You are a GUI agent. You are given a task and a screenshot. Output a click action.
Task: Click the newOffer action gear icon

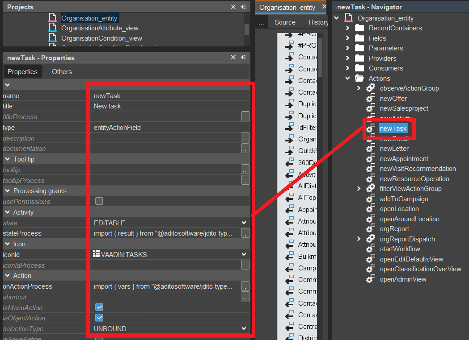371,98
